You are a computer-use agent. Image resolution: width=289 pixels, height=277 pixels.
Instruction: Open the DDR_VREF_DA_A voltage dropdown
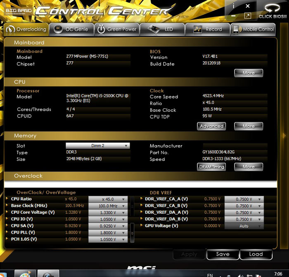244,213
